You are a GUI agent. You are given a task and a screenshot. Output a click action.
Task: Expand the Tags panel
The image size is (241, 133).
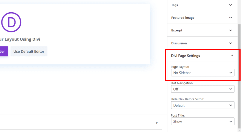[x=202, y=5]
